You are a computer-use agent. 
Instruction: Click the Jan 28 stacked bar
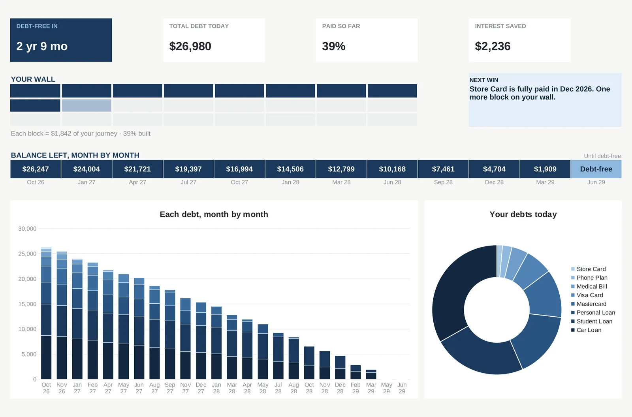pos(216,343)
